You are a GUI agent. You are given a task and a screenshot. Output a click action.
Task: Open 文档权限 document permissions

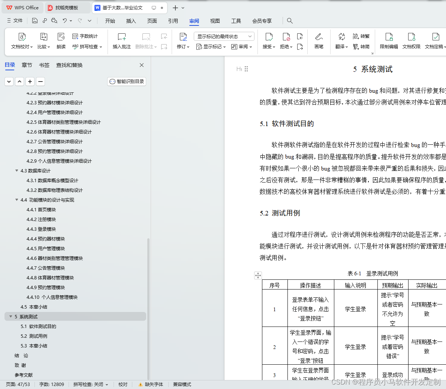pyautogui.click(x=411, y=41)
